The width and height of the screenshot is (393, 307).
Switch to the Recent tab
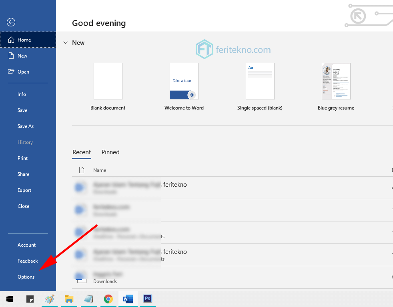click(82, 152)
